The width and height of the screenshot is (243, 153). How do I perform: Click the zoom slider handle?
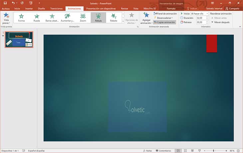[214, 151]
